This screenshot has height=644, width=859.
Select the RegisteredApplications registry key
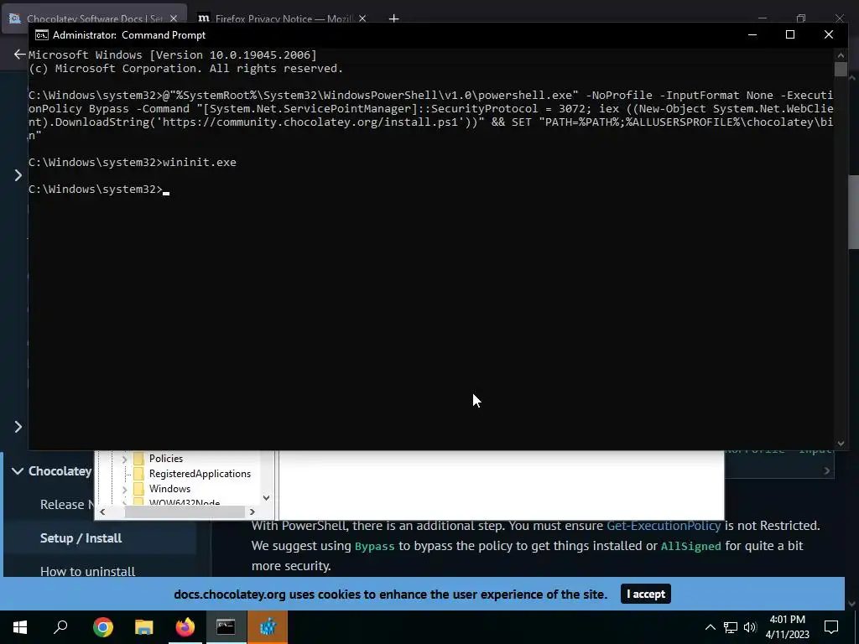click(x=200, y=474)
